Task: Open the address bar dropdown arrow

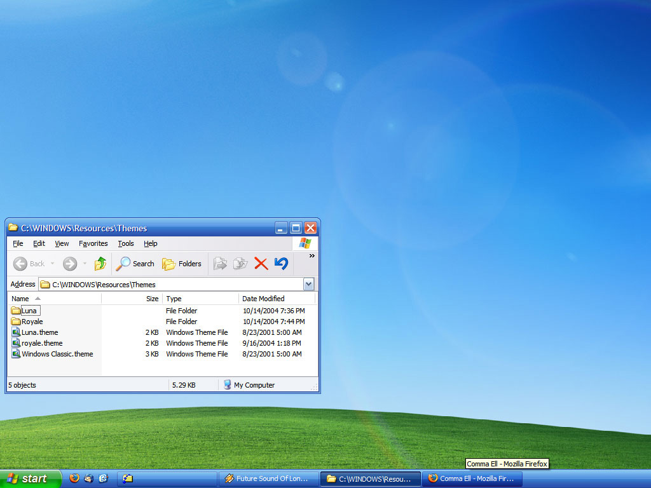Action: pyautogui.click(x=309, y=285)
